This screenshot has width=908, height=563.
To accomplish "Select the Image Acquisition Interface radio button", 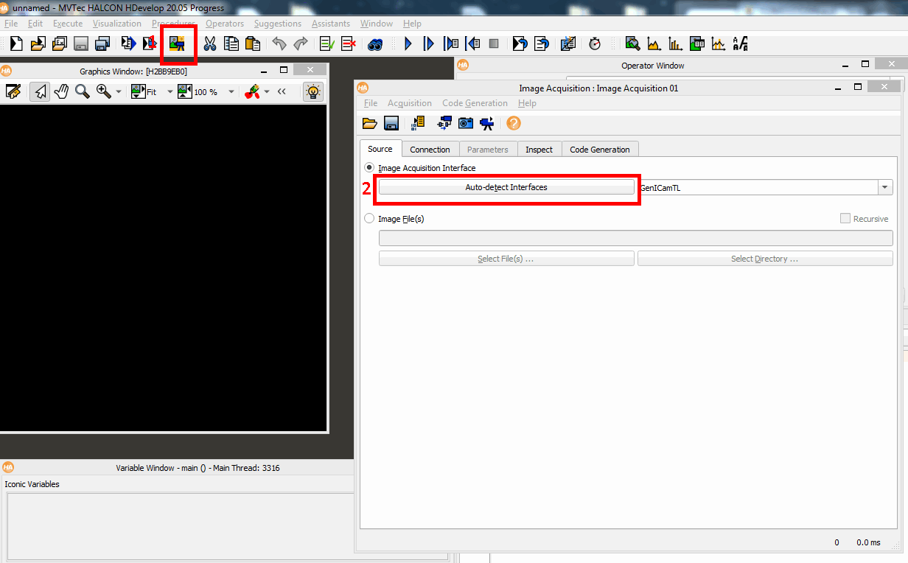I will point(370,168).
